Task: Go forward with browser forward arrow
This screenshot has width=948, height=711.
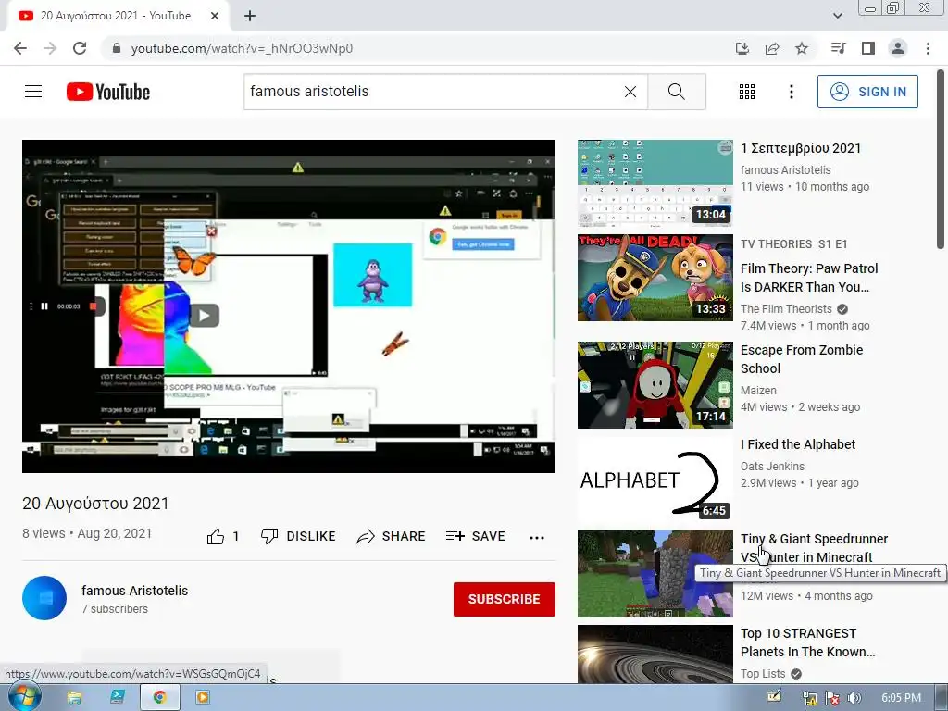Action: click(50, 48)
